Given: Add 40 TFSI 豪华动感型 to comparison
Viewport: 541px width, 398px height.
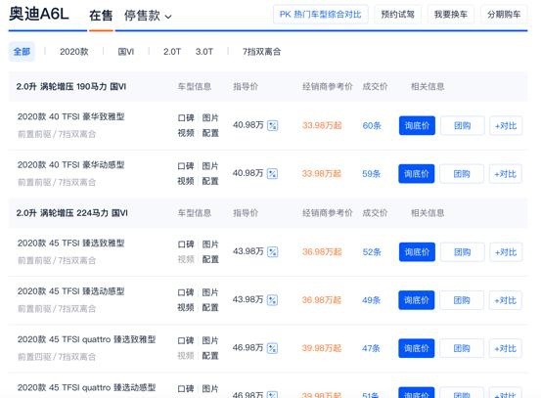Looking at the screenshot, I should coord(506,174).
